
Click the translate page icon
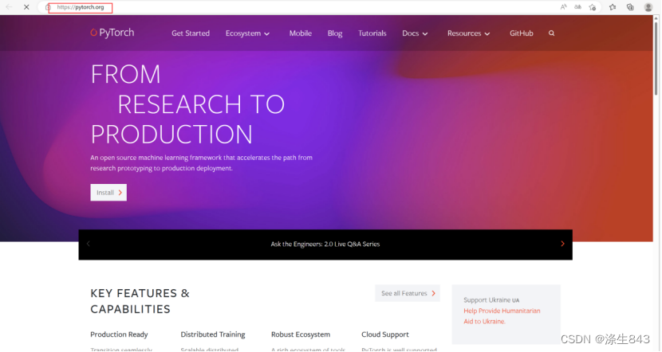click(577, 7)
